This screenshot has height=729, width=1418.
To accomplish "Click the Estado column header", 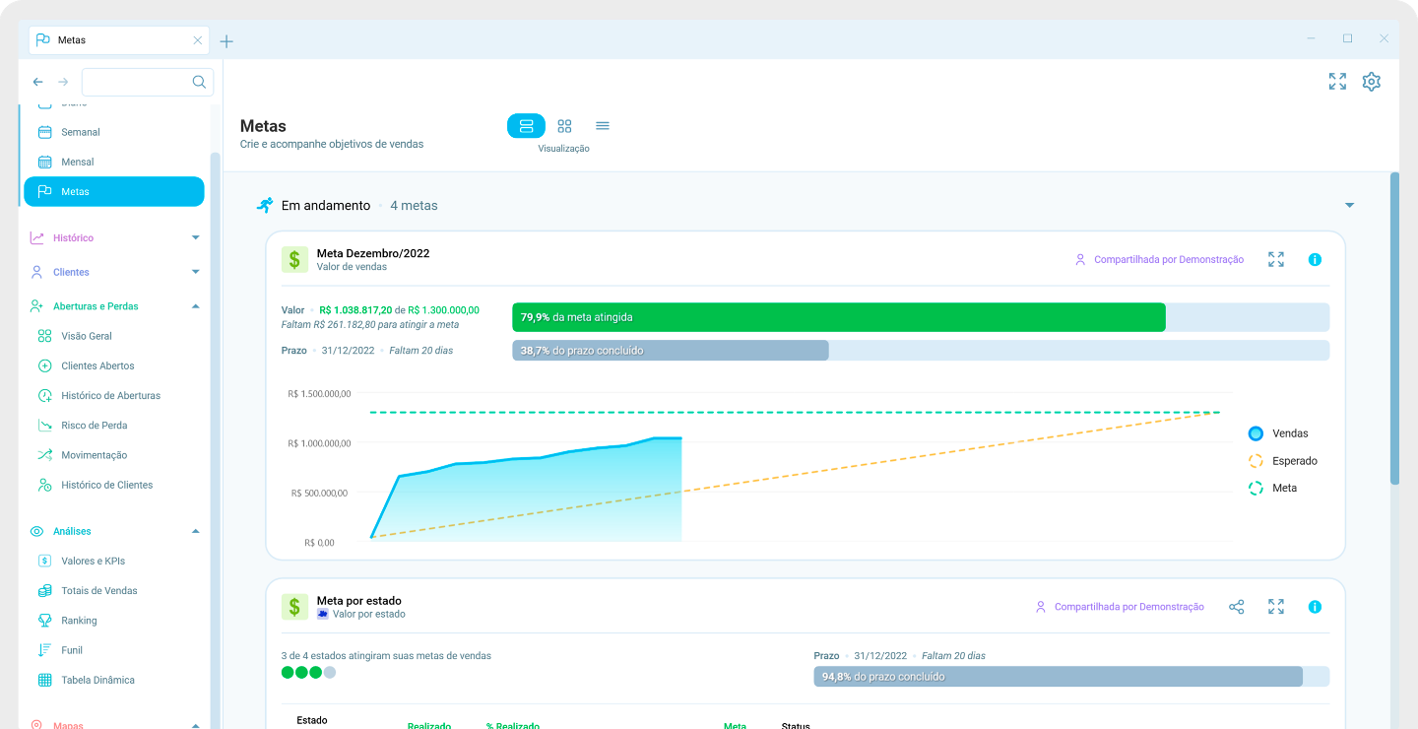I will pos(312,720).
